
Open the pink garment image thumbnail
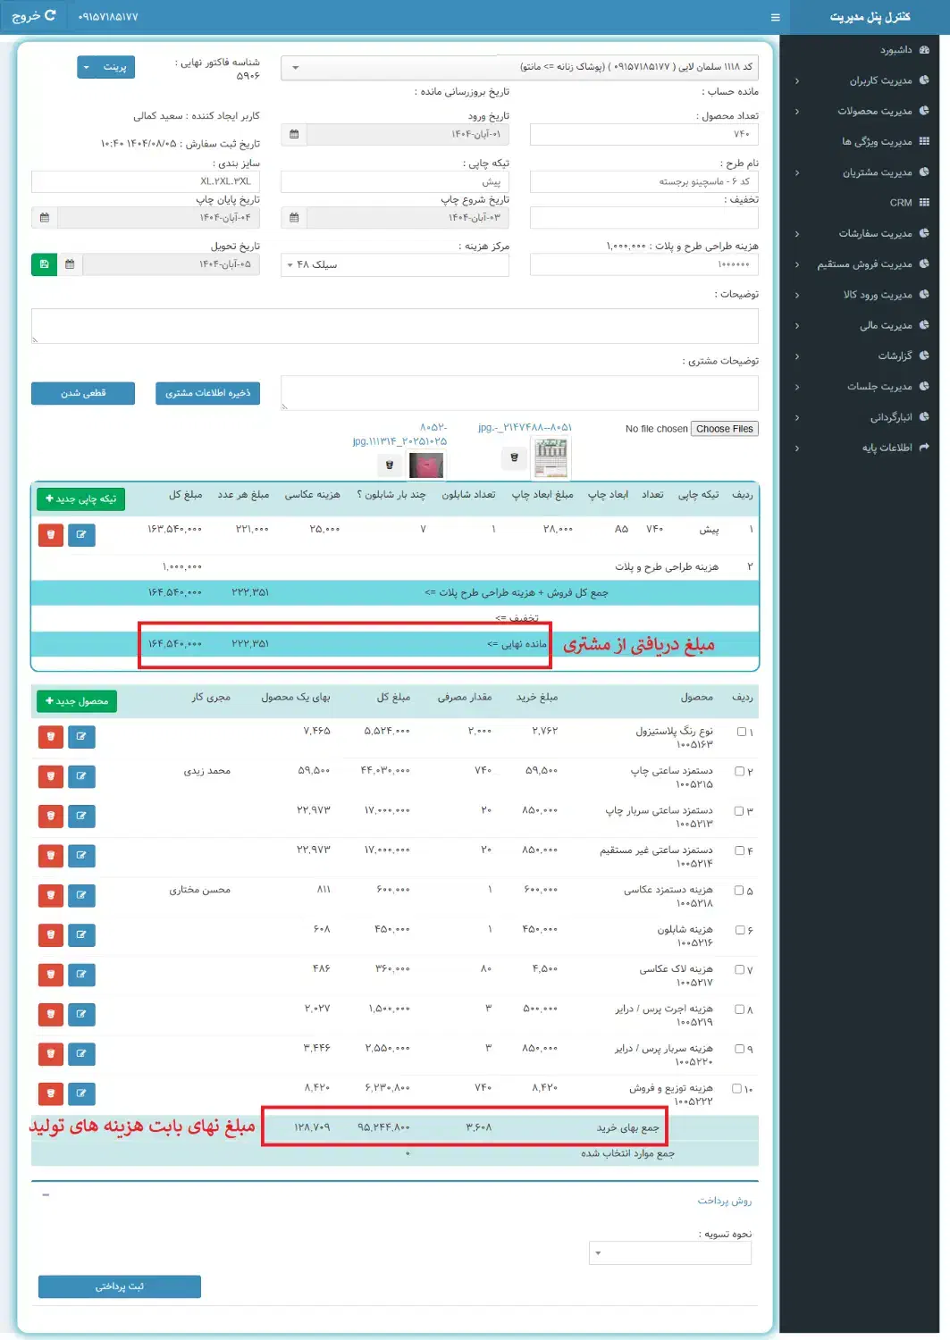(426, 465)
